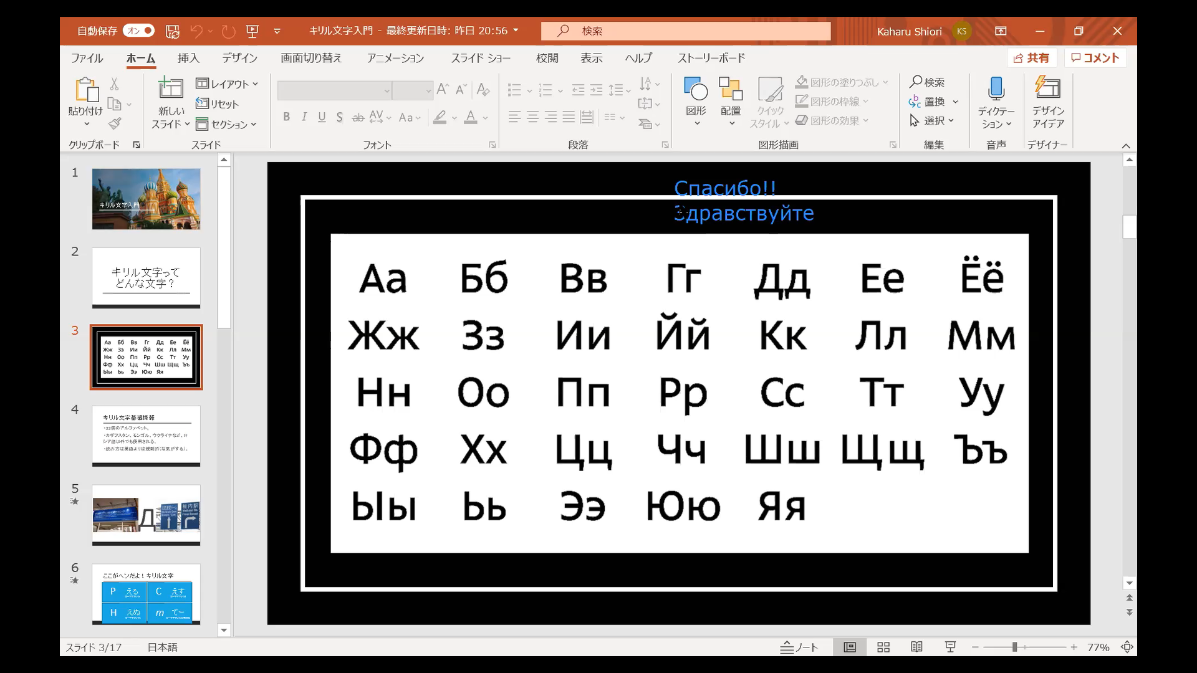Click the Paste (貼り付け) clipboard icon
Image resolution: width=1197 pixels, height=673 pixels.
tap(86, 89)
